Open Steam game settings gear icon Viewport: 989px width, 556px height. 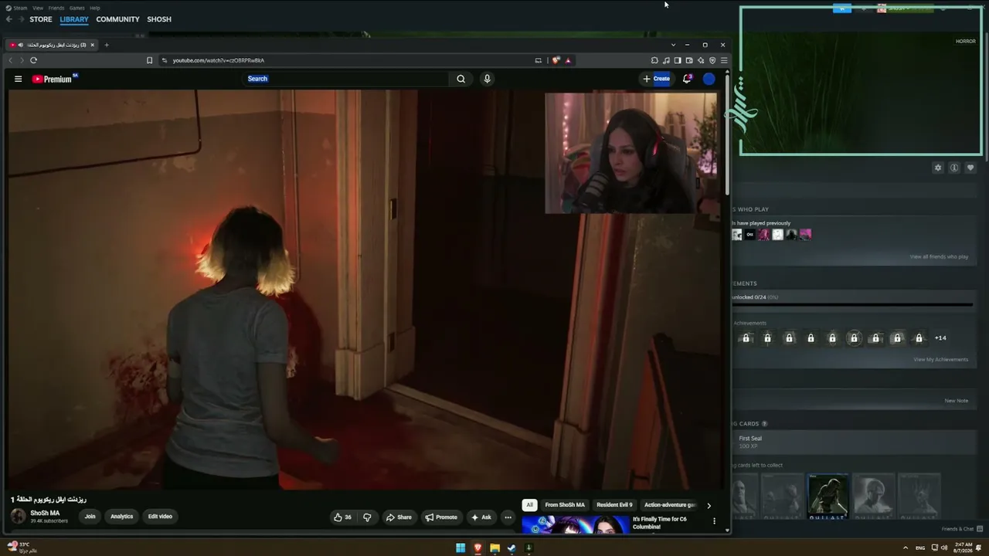[938, 168]
